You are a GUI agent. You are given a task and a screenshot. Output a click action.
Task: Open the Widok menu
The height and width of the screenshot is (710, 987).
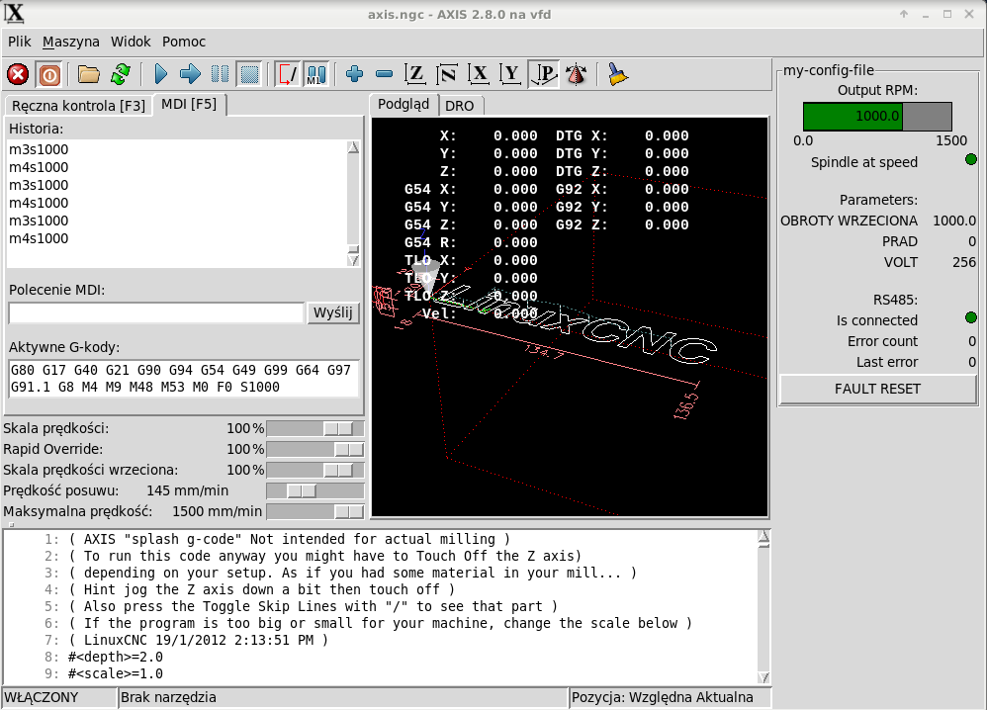point(131,42)
